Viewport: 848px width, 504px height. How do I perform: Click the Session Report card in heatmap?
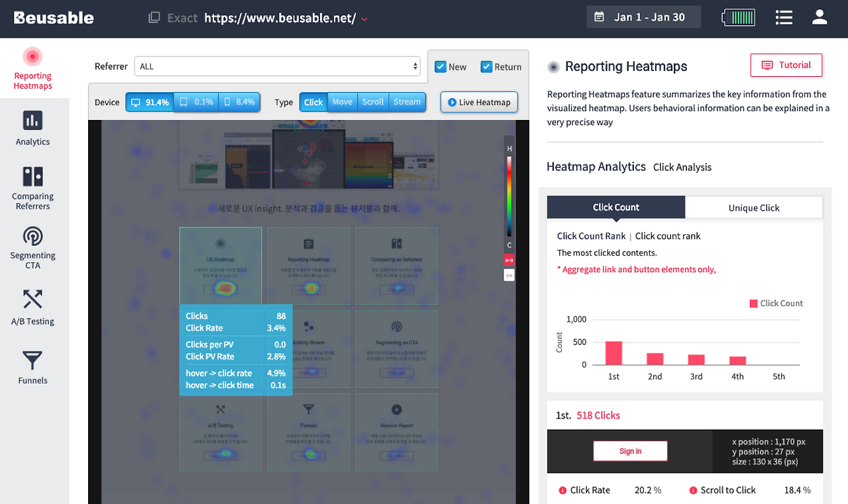click(396, 432)
